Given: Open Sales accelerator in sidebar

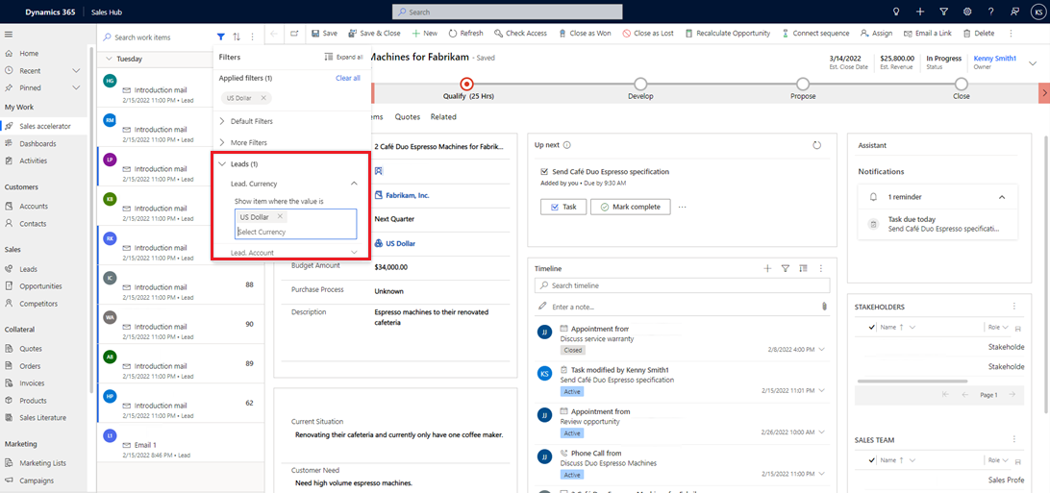Looking at the screenshot, I should point(44,126).
